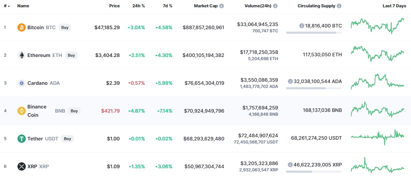Click info icon beside XRP circulating supply
This screenshot has width=411, height=180.
pyautogui.click(x=290, y=165)
